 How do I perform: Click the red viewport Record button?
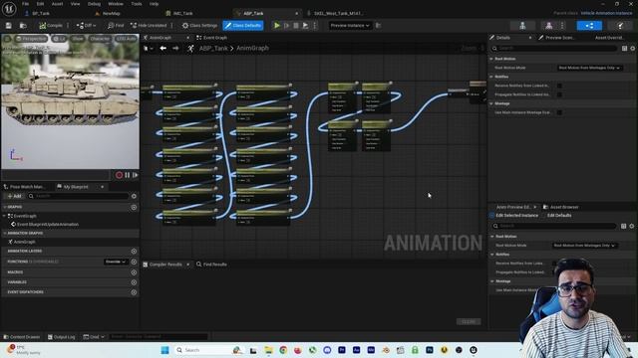(119, 175)
